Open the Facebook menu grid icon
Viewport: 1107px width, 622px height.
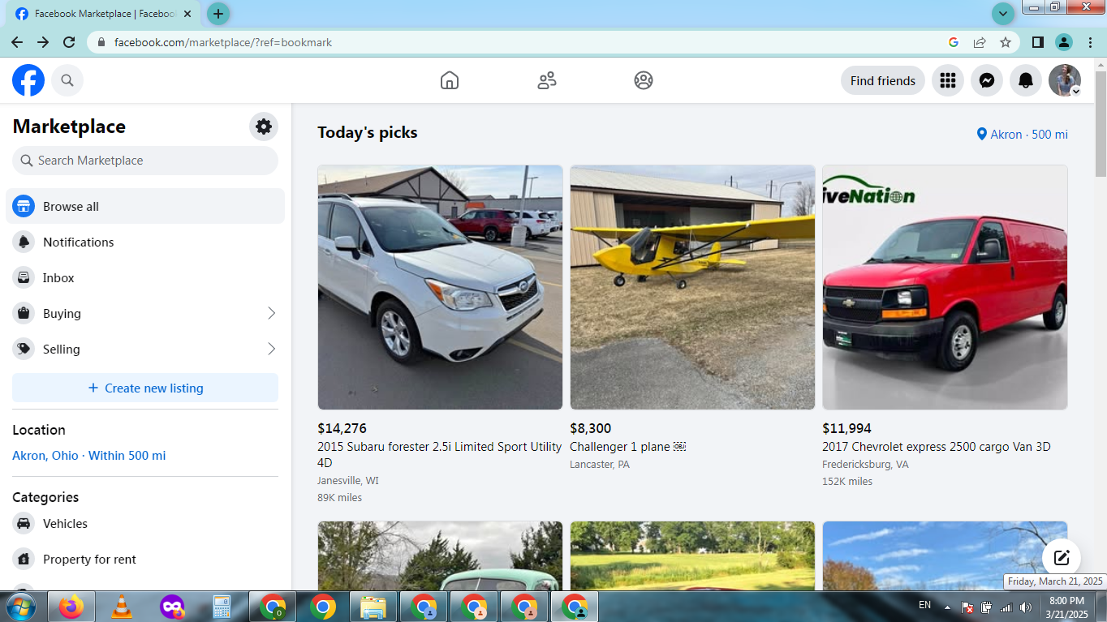[947, 80]
